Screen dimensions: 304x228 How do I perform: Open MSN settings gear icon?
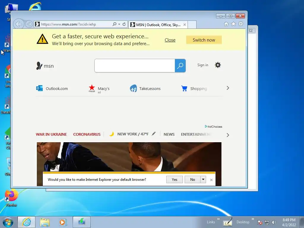[x=218, y=65]
